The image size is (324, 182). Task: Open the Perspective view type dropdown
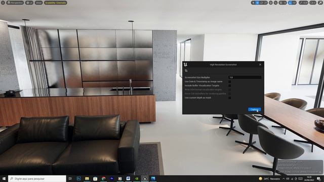15,3
